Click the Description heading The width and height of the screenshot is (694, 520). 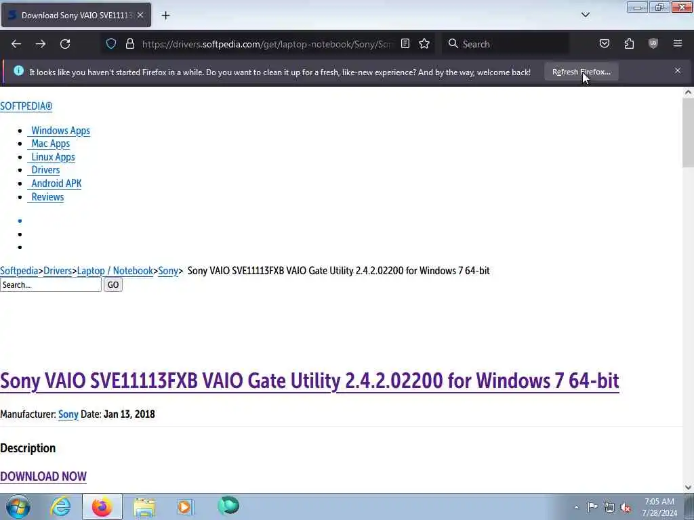[x=28, y=448]
